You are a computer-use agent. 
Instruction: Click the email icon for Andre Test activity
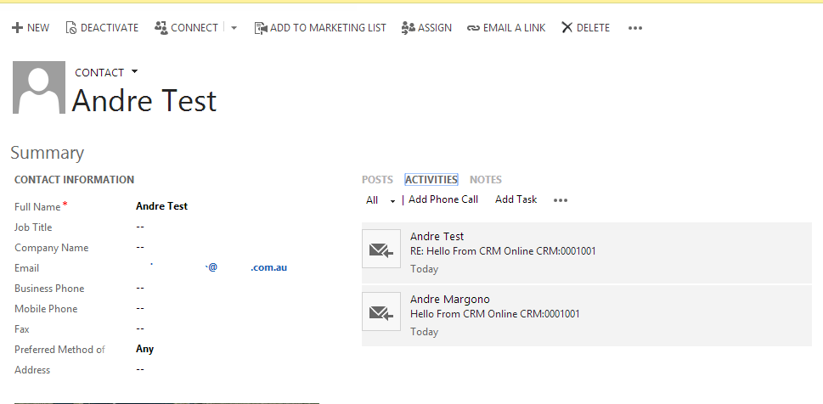(380, 249)
